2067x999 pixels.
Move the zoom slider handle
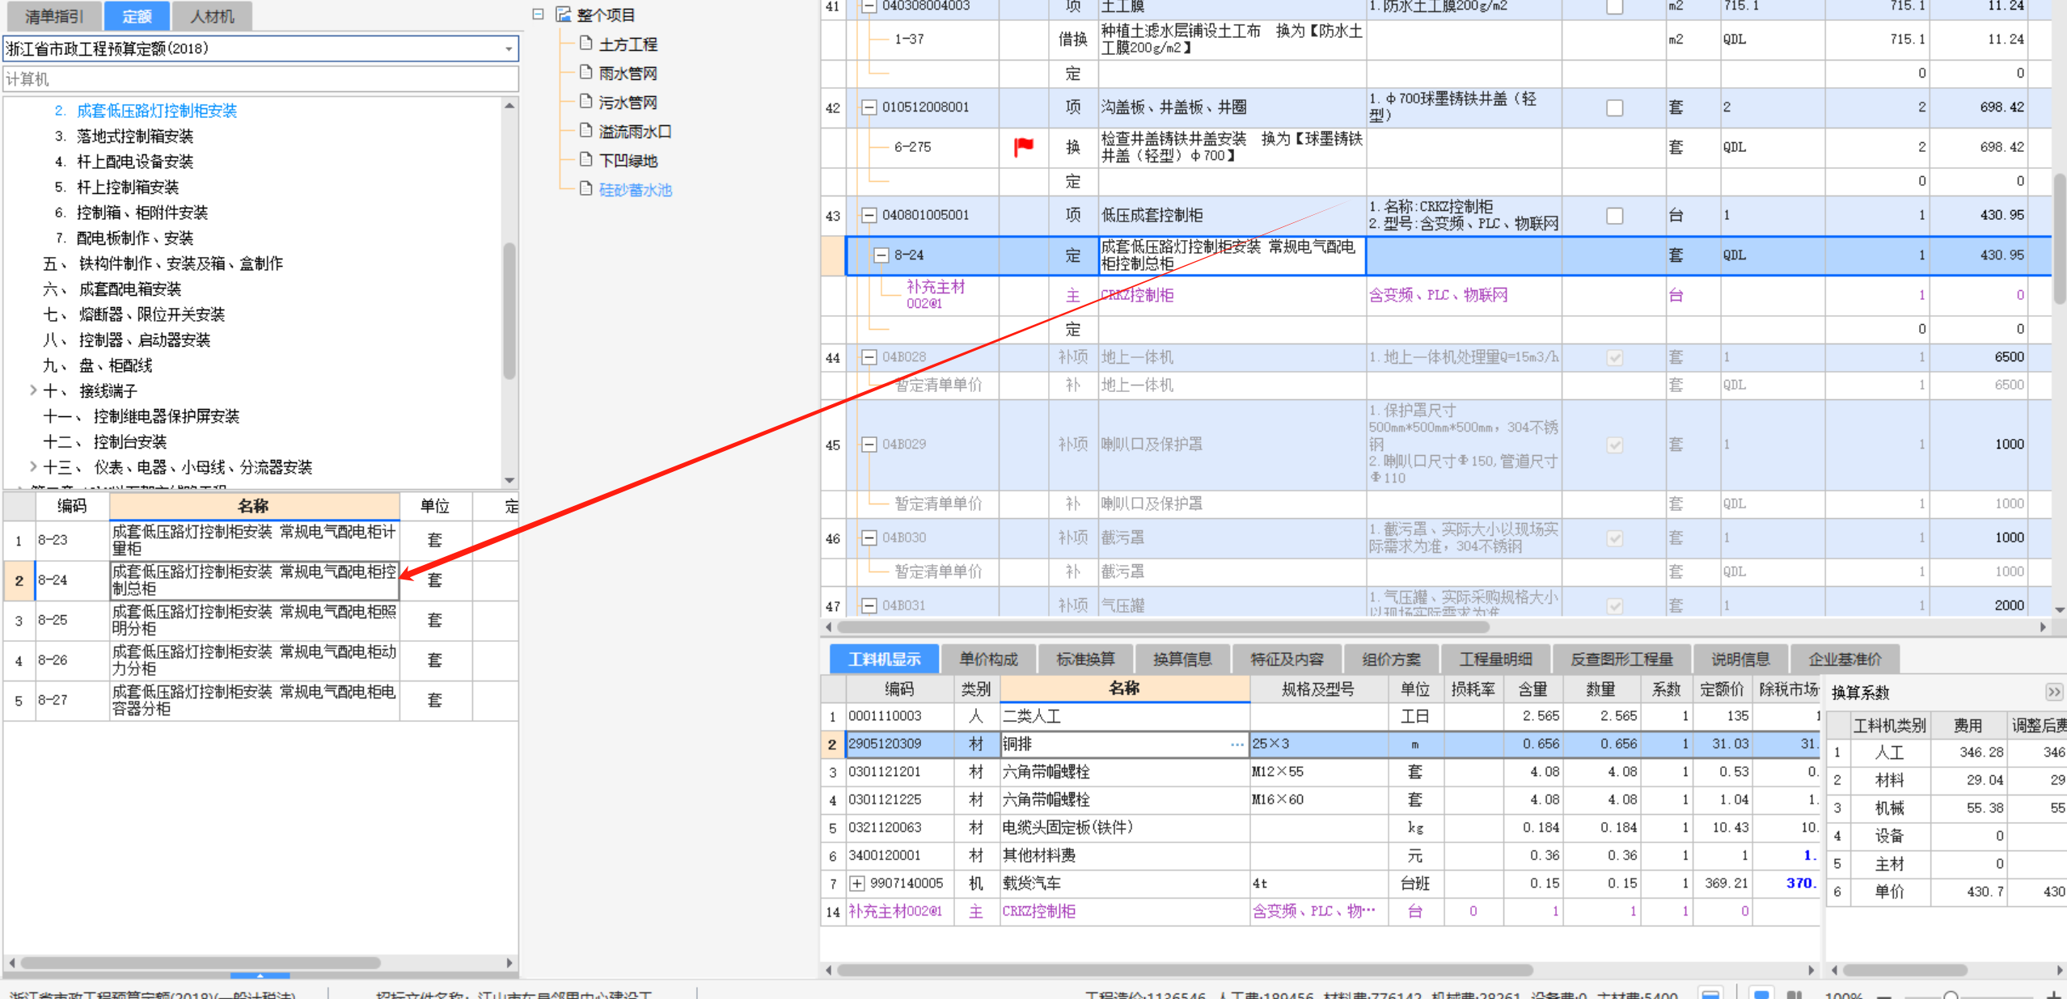1951,995
